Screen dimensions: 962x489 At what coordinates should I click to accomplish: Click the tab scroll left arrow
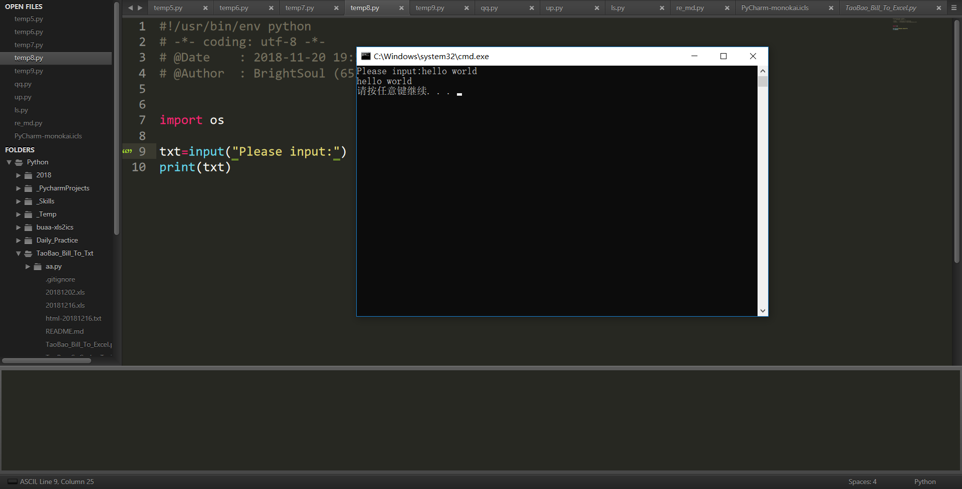(x=130, y=8)
